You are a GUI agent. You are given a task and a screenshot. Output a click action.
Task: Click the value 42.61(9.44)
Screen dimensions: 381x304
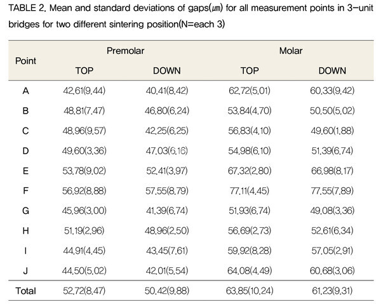pos(84,91)
